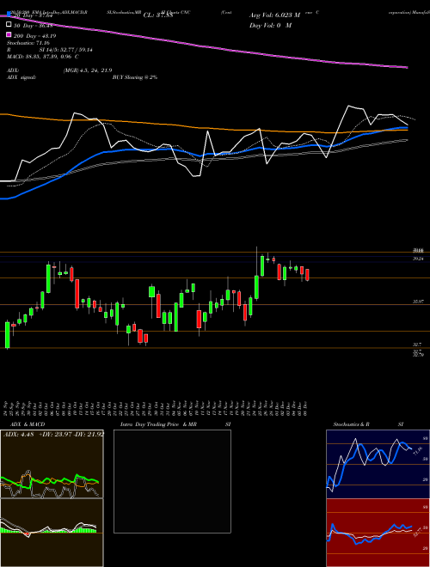Open the ADX indicator mini chart

(x=52, y=464)
